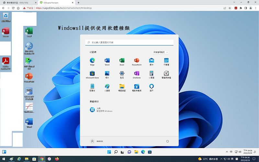The width and height of the screenshot is (259, 162).
Task: Open the Calendar app in Start menu
Action: (166, 62)
